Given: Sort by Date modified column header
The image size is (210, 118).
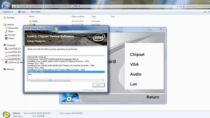Looking at the screenshot, I should 78,16.
